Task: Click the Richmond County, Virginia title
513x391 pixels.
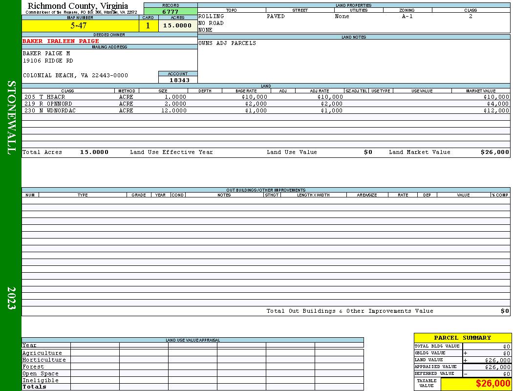Action: click(78, 6)
